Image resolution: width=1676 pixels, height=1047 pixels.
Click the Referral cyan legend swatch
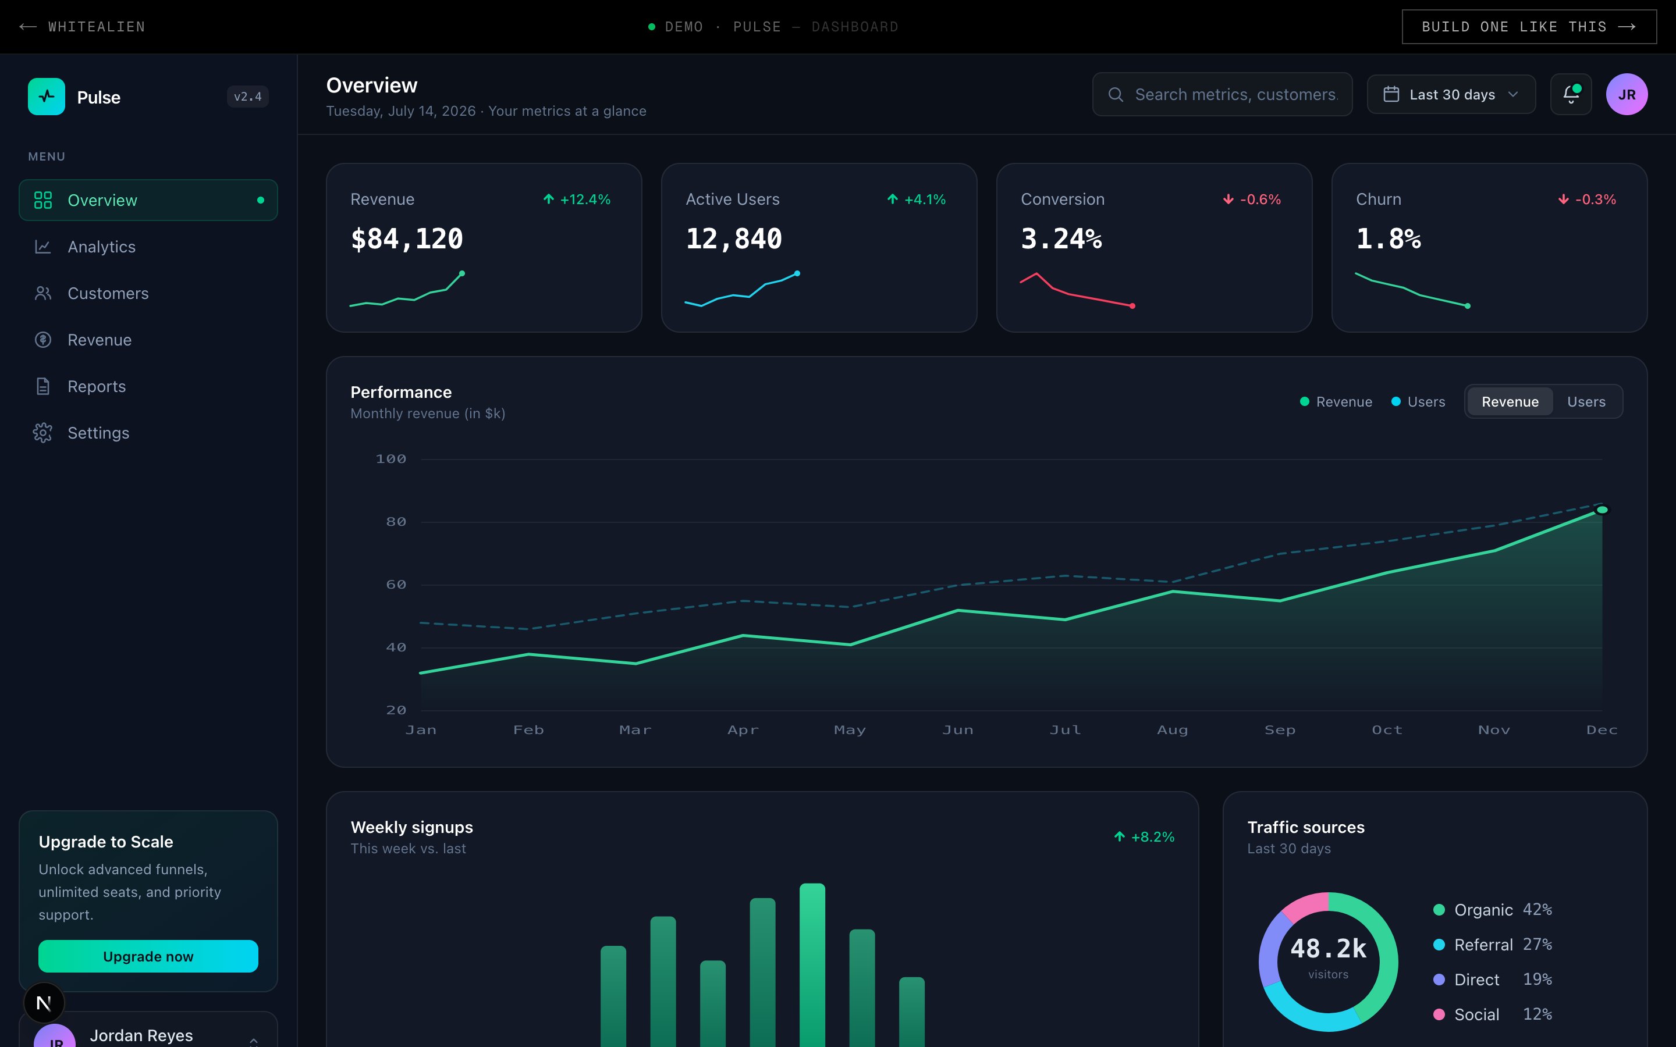click(x=1439, y=945)
